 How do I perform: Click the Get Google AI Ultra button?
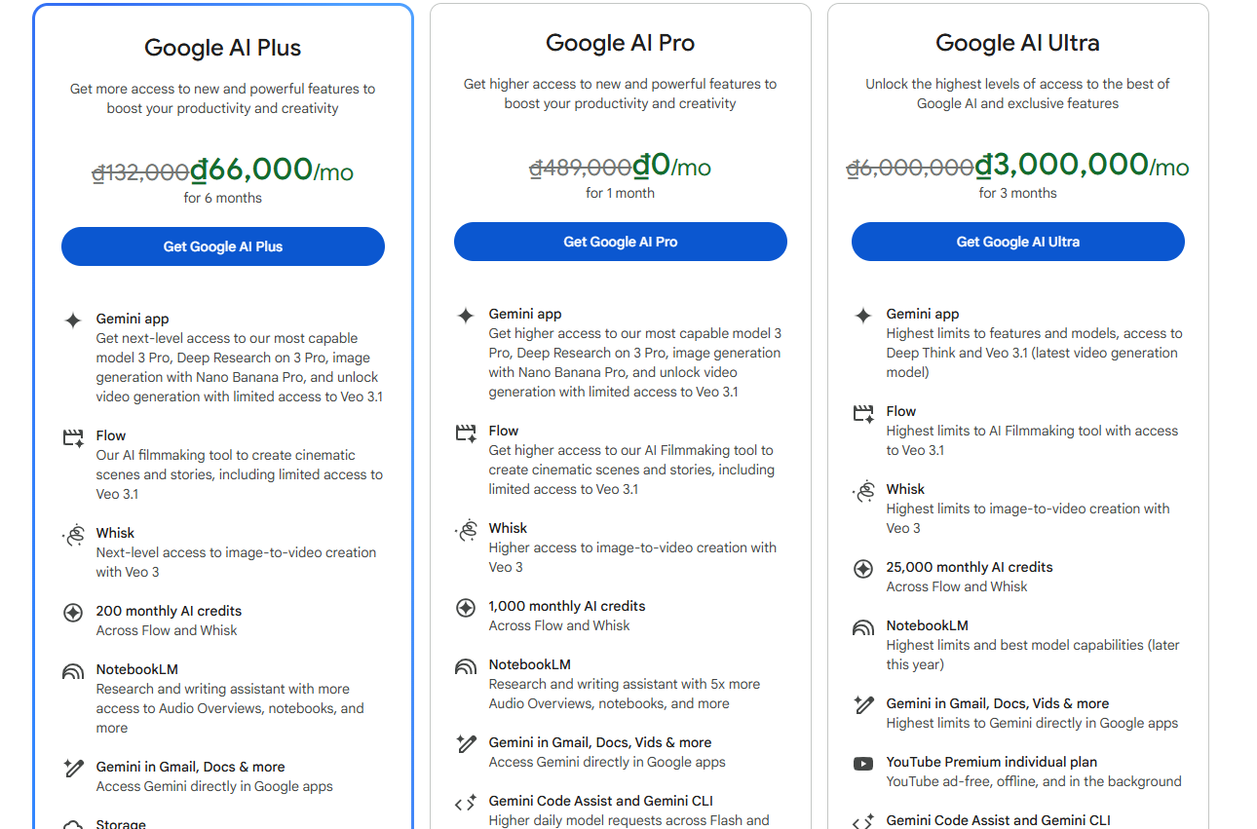click(1017, 242)
